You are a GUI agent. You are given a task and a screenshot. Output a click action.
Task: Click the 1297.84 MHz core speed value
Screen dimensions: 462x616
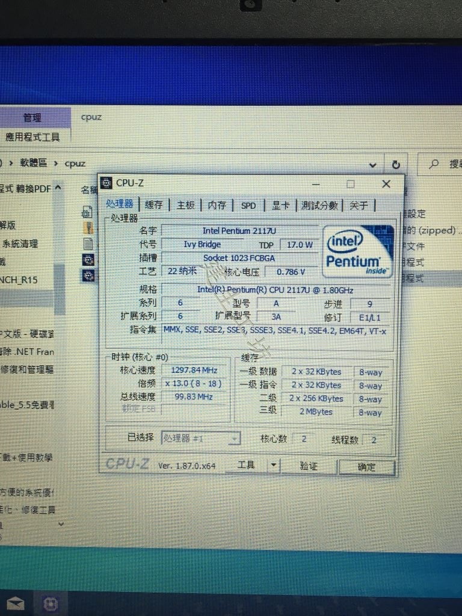pyautogui.click(x=194, y=370)
